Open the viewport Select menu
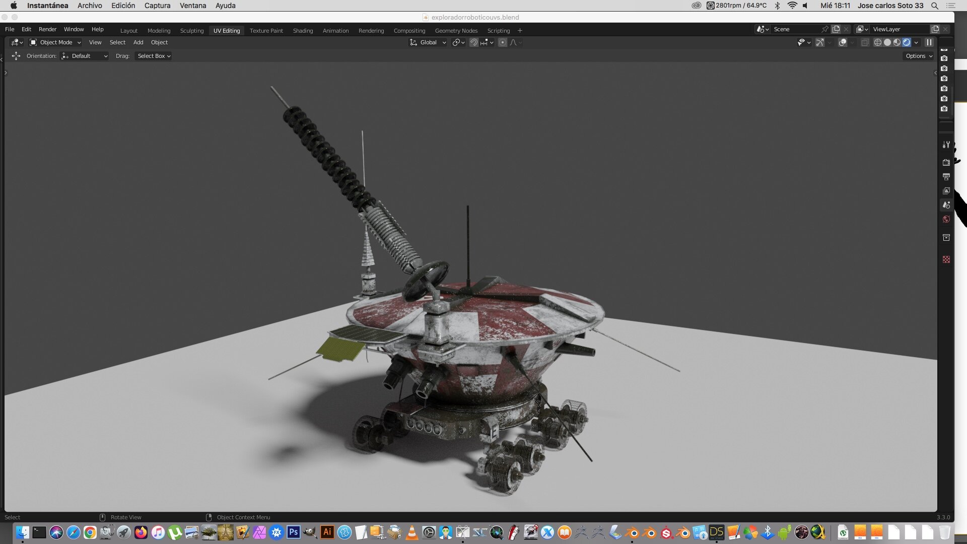The width and height of the screenshot is (967, 544). 117,42
